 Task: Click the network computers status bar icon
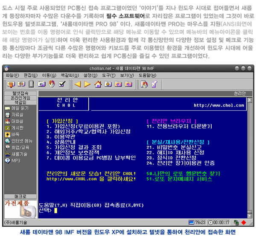click(236, 223)
